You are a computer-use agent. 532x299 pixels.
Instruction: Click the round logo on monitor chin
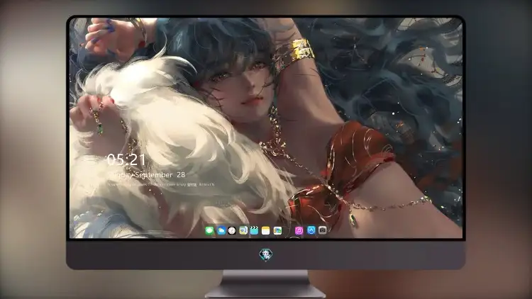coord(266,254)
